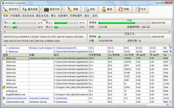
Task: Select the 360se.exe row with PID 4220
Action: coord(86,62)
